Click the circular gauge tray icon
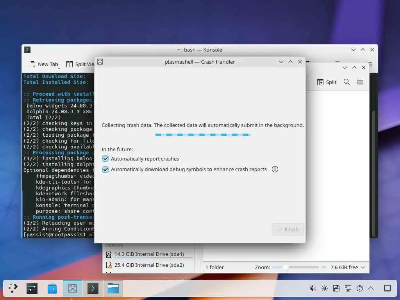The image size is (400, 300). (360, 288)
